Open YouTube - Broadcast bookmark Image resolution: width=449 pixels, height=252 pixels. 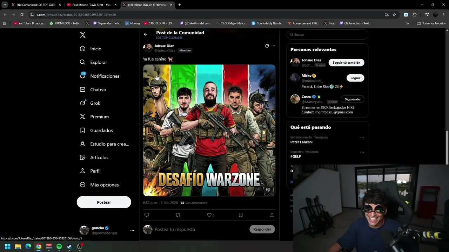(29, 23)
